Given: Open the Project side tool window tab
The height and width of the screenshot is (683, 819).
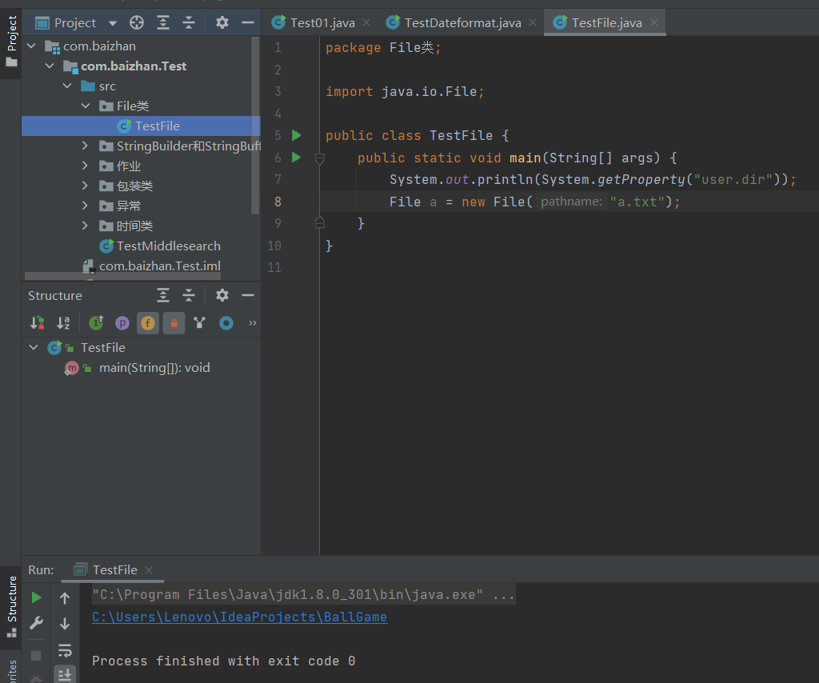Looking at the screenshot, I should pyautogui.click(x=11, y=42).
